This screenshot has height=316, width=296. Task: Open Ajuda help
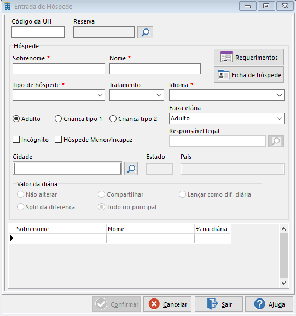pos(269,304)
